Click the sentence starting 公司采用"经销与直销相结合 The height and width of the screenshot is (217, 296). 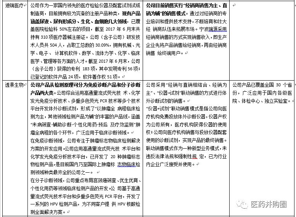point(186,84)
